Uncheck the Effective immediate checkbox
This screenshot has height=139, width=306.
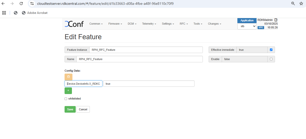pyautogui.click(x=271, y=50)
